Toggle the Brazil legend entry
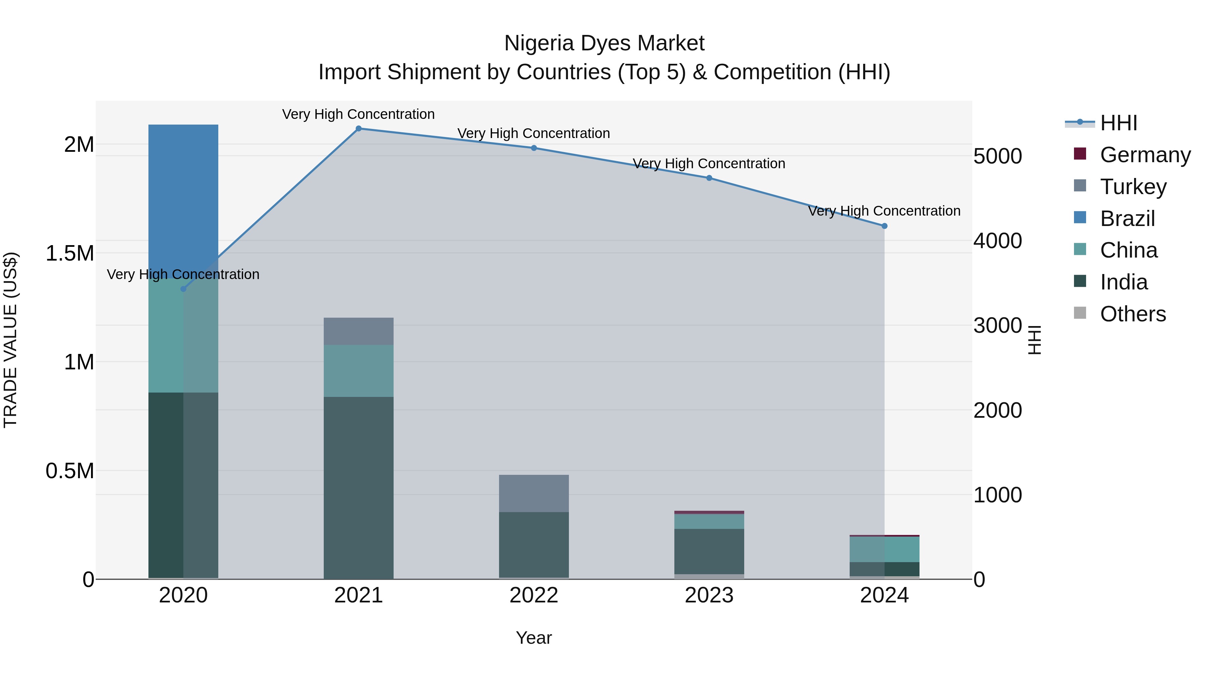The height and width of the screenshot is (680, 1209). [x=1114, y=218]
